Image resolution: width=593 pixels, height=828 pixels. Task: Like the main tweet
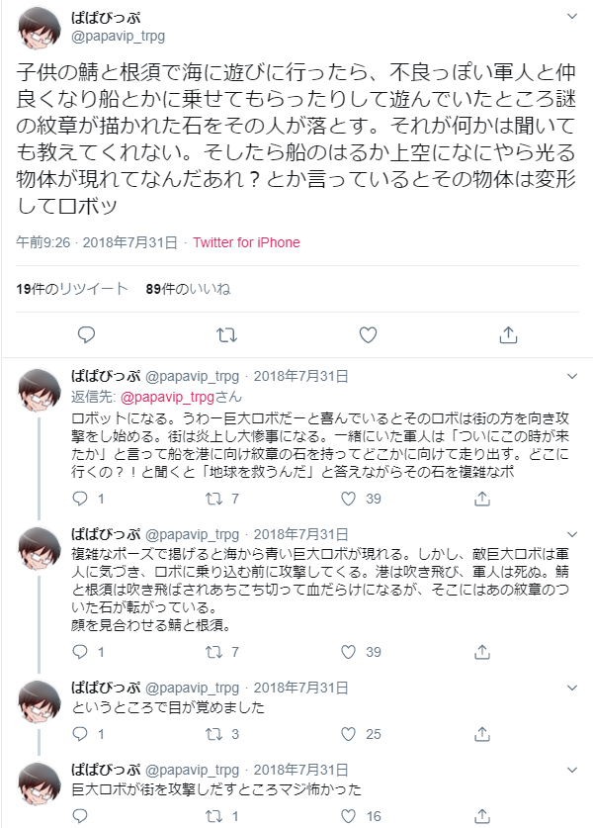tap(368, 335)
